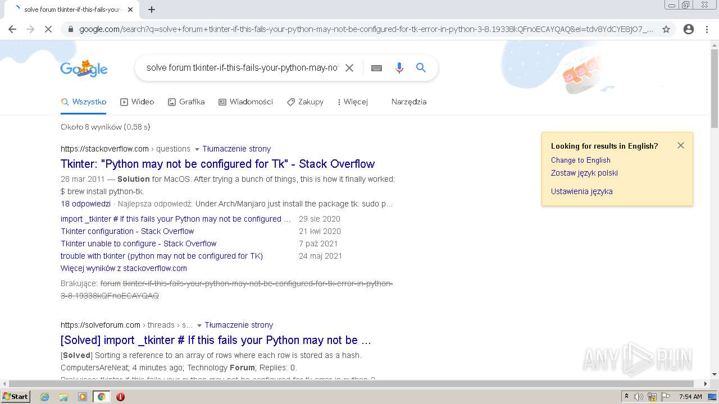
Task: Open the Chrome three-dot menu
Action: pos(707,29)
